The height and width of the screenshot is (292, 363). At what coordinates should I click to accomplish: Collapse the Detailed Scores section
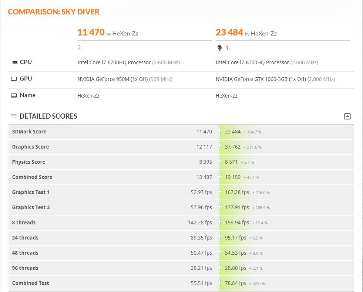pos(347,116)
